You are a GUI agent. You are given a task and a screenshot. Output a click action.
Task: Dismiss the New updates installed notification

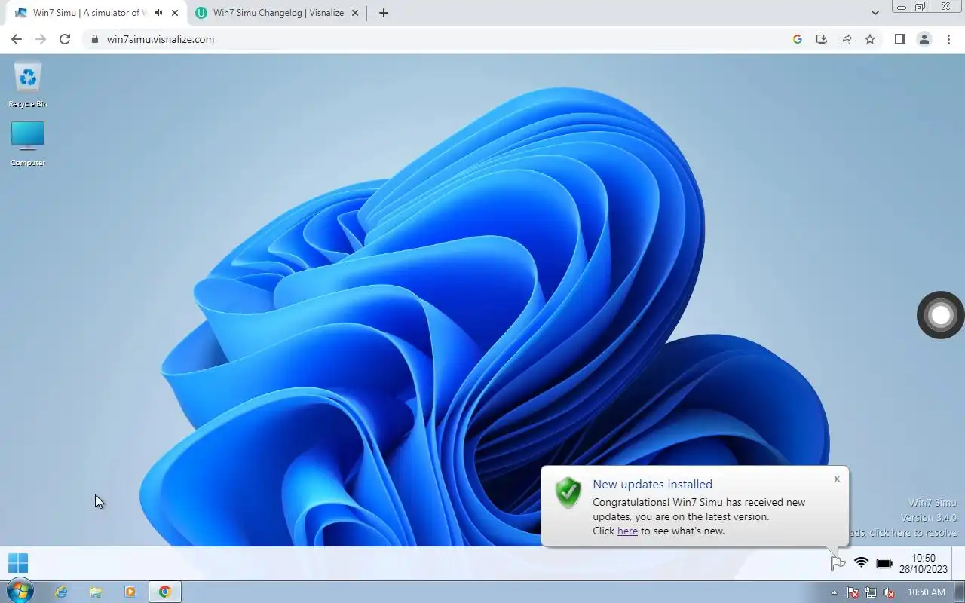837,479
